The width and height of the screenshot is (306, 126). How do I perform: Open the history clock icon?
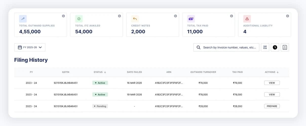point(275,47)
